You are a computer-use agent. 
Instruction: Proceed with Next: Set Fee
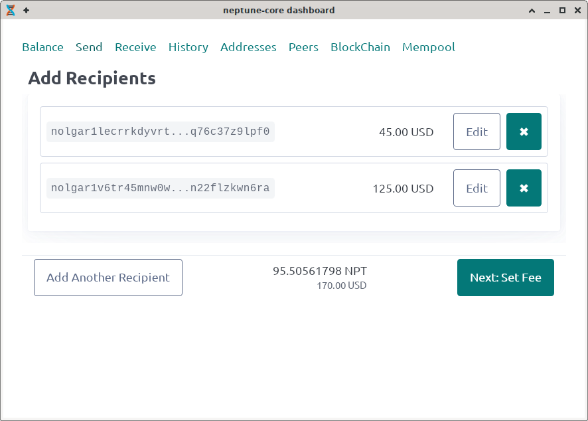(505, 278)
